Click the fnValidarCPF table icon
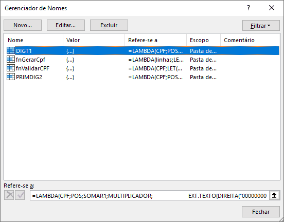 point(11,68)
